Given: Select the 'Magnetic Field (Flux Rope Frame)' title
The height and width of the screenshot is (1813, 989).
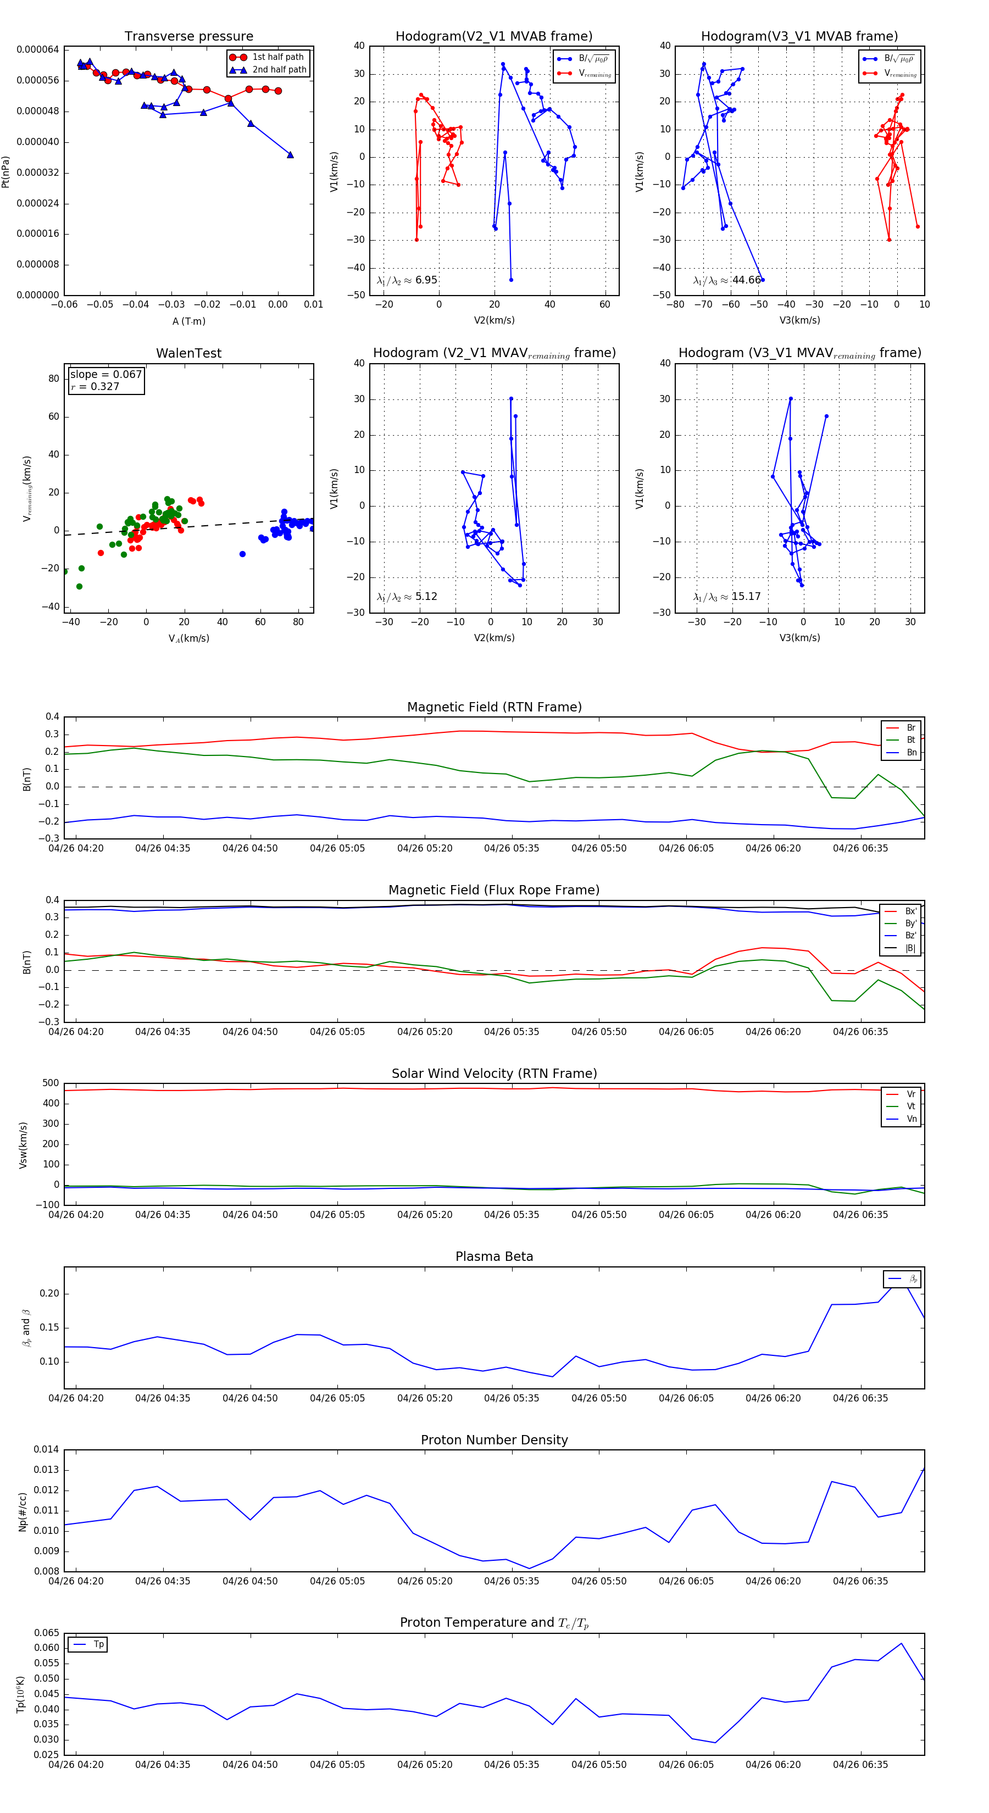Looking at the screenshot, I should click(x=494, y=891).
